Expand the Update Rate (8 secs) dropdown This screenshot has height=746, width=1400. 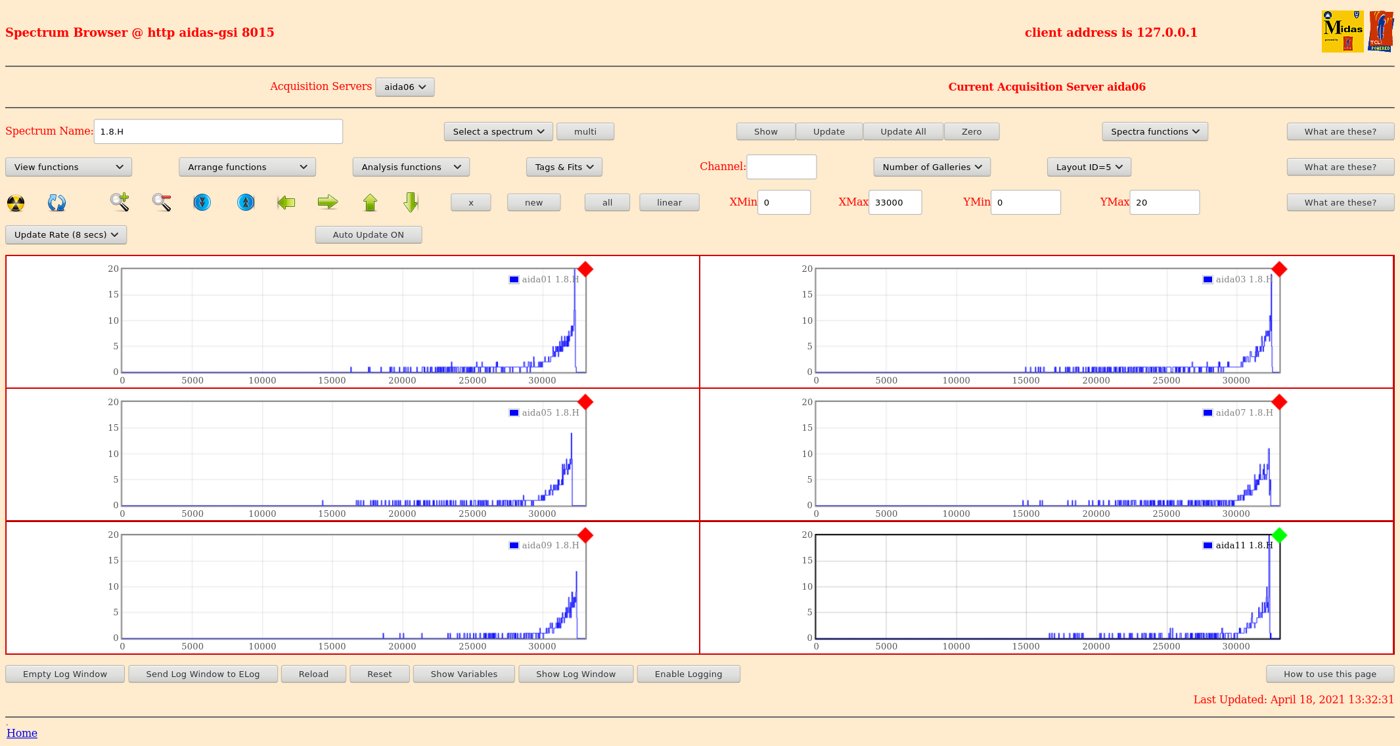pyautogui.click(x=66, y=234)
